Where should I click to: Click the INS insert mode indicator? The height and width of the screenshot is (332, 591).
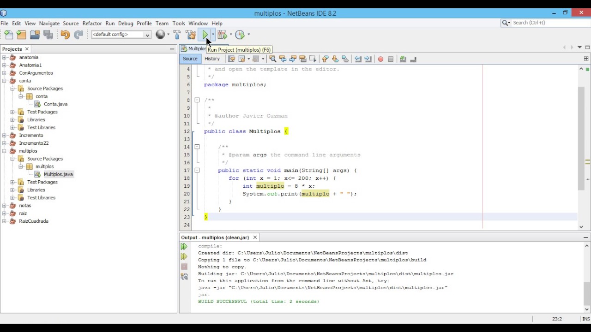pos(585,319)
